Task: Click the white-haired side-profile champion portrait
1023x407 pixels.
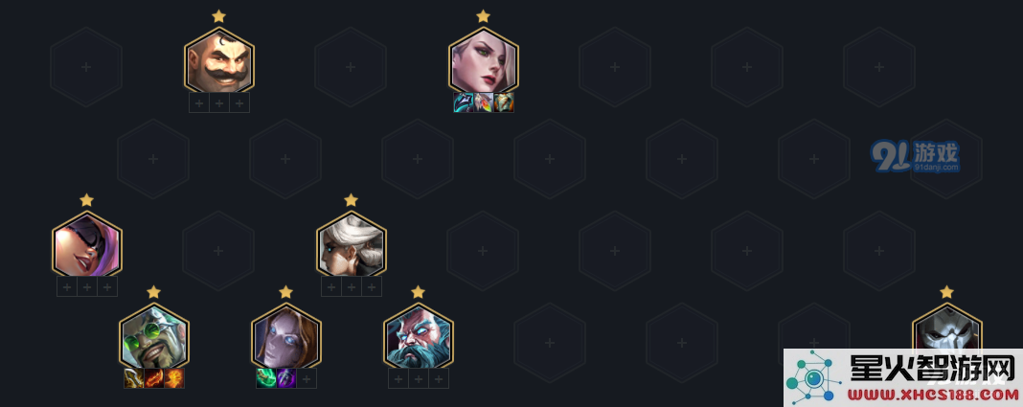Action: click(x=351, y=244)
